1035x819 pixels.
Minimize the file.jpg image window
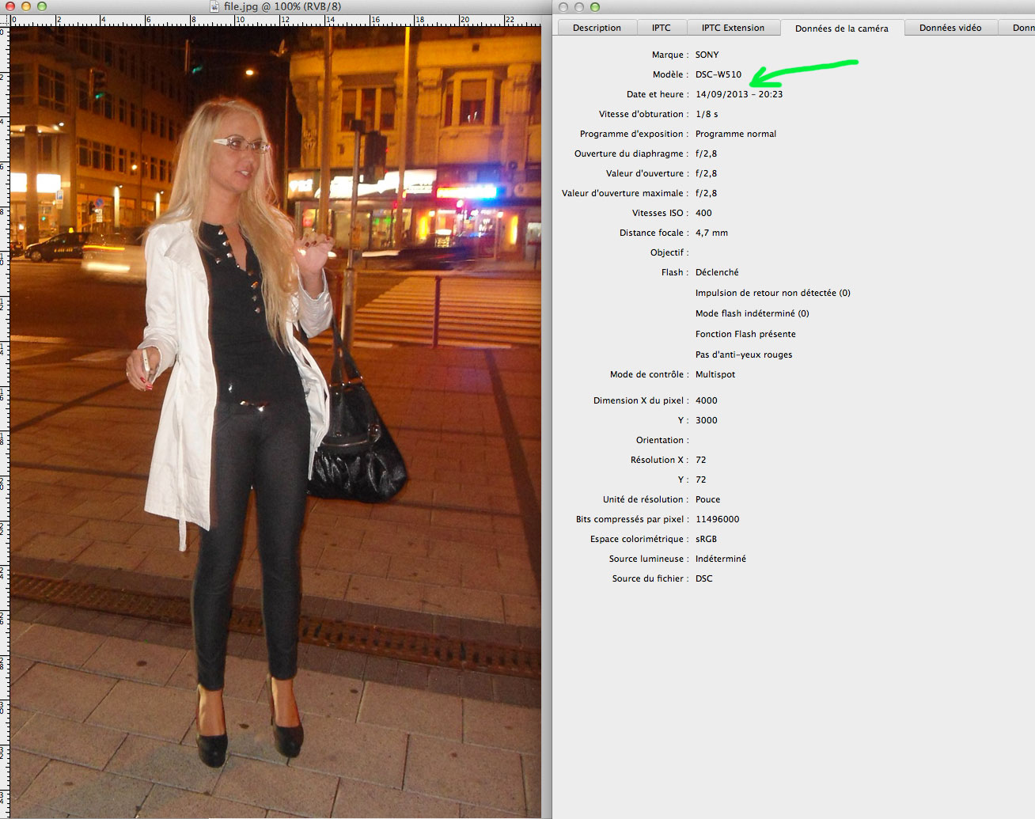[x=25, y=6]
